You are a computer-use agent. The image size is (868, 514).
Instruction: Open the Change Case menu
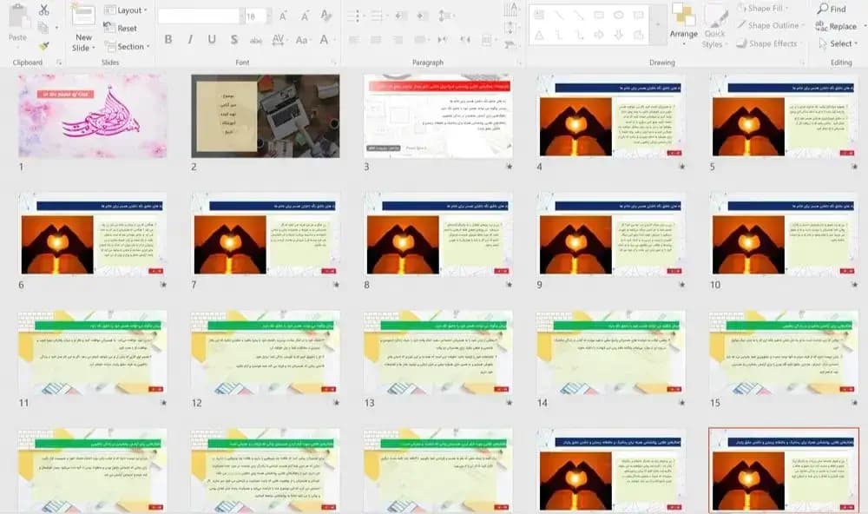point(302,40)
